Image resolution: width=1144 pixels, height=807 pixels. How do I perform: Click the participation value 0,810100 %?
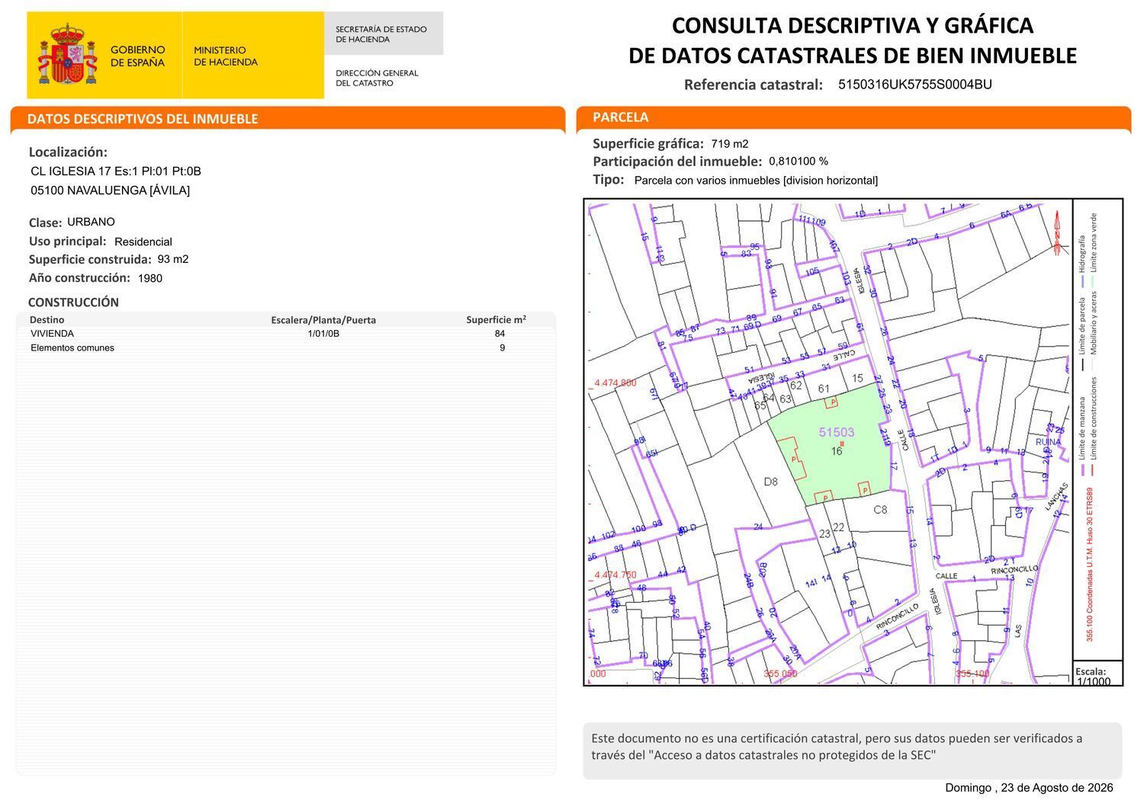799,162
